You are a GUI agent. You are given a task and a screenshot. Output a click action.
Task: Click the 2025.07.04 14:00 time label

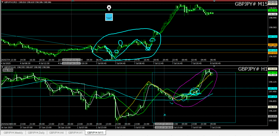click(163, 124)
